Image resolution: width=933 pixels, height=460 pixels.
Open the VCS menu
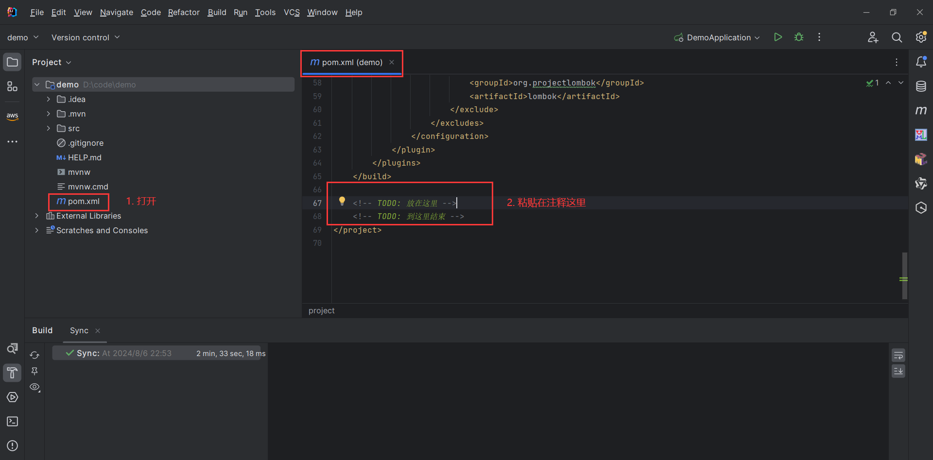pyautogui.click(x=292, y=12)
